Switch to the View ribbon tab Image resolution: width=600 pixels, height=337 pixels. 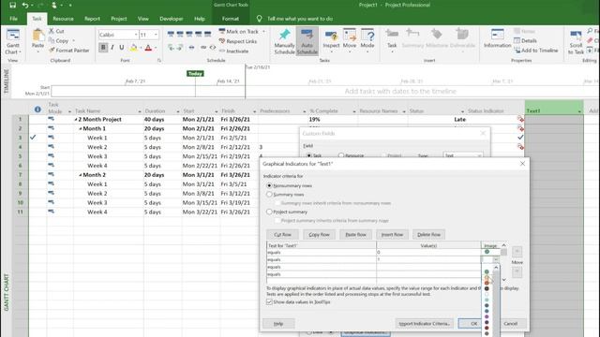[x=143, y=19]
